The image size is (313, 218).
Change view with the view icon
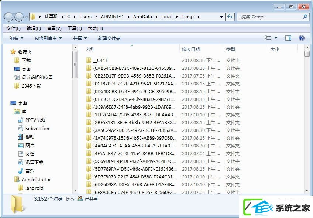268,38
